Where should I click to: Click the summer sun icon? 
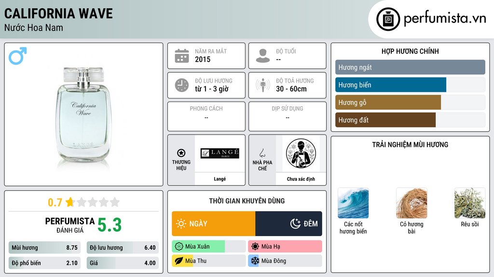click(x=255, y=247)
